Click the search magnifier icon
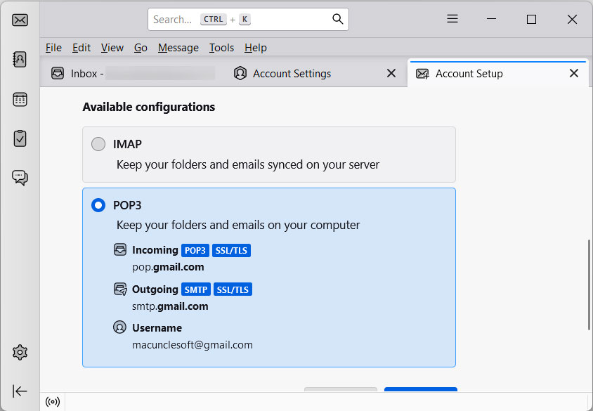The width and height of the screenshot is (593, 411). [x=337, y=19]
